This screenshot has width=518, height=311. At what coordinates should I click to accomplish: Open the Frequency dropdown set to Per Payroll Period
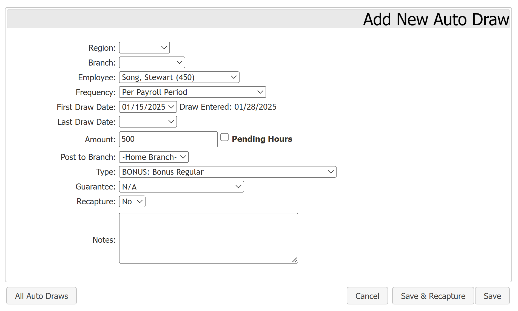click(x=192, y=92)
